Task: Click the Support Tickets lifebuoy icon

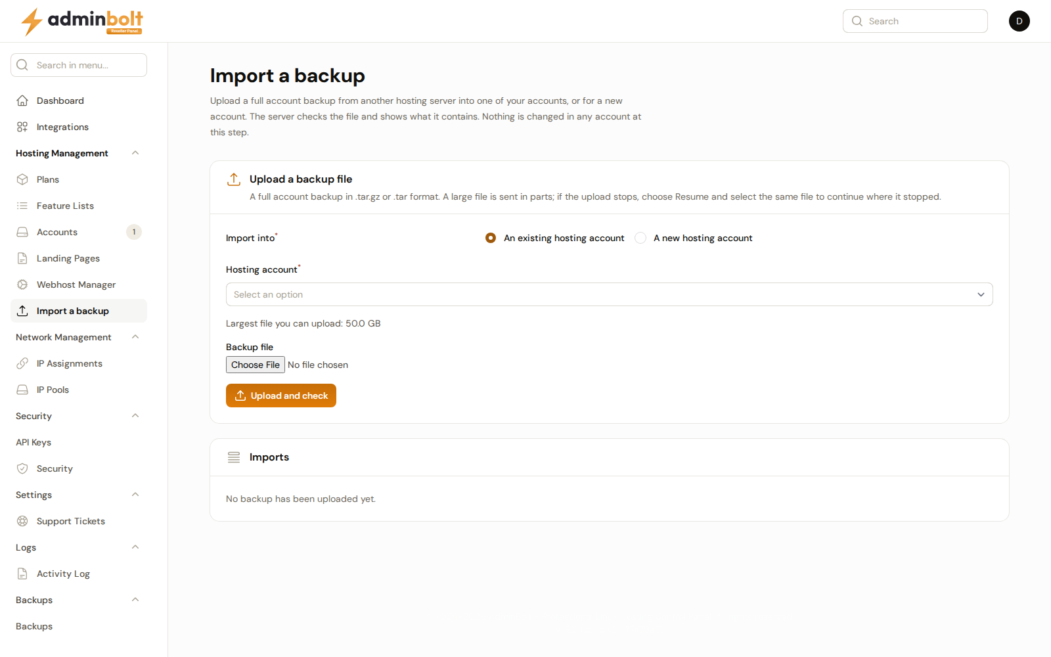Action: tap(22, 521)
